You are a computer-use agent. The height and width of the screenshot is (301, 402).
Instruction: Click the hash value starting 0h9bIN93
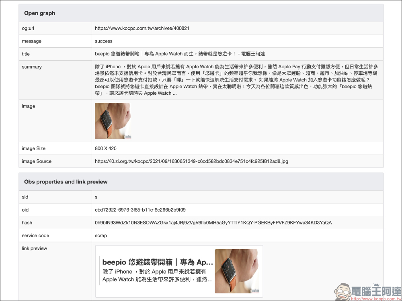[x=213, y=222]
